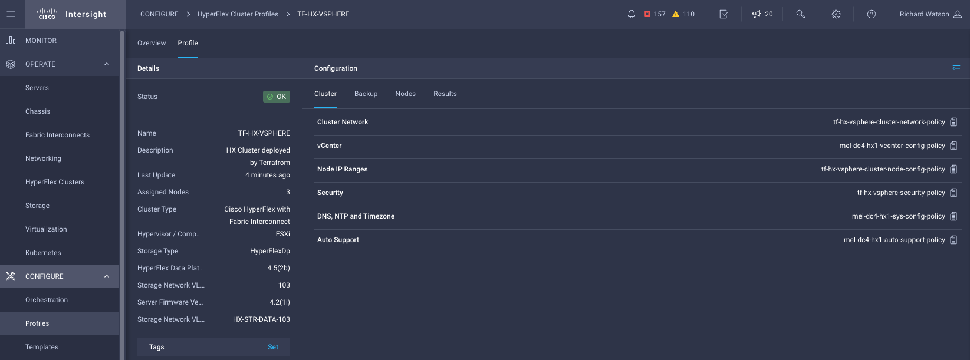Open the Auto Support policy details icon

pyautogui.click(x=953, y=240)
